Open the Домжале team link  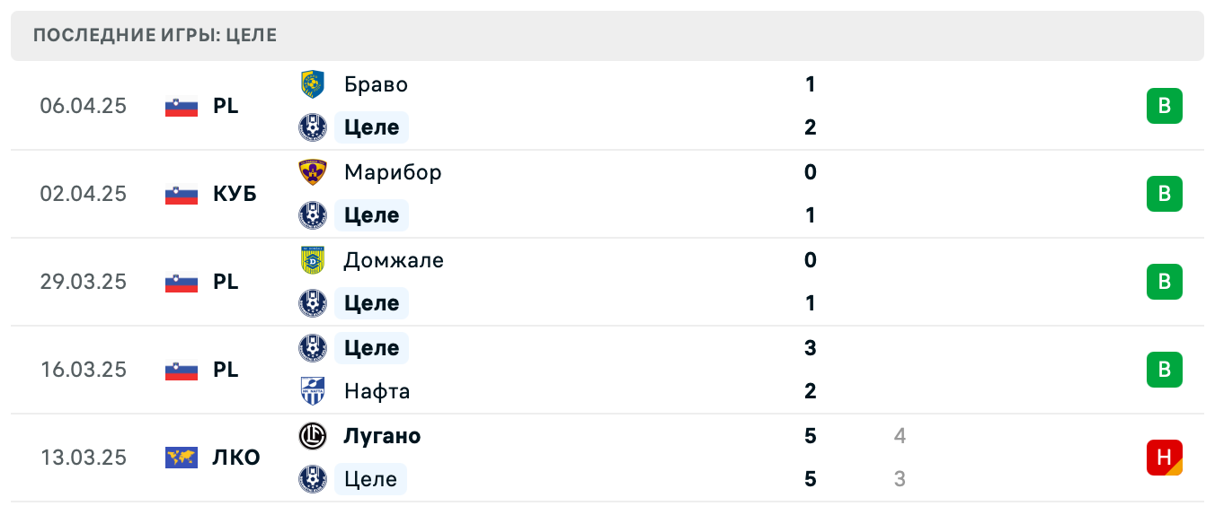[x=394, y=260]
